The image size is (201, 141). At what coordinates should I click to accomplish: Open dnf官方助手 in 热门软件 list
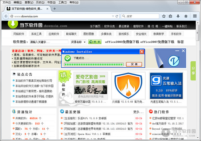168,124
